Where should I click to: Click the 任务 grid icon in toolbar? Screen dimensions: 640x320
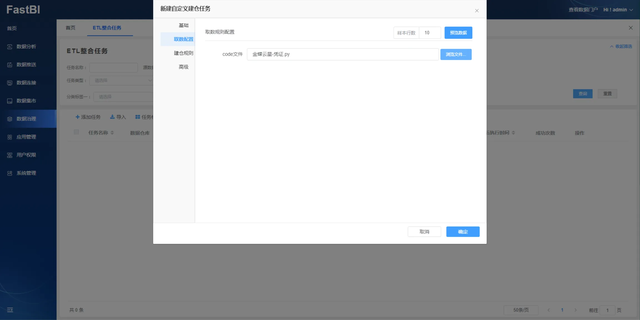pos(138,117)
